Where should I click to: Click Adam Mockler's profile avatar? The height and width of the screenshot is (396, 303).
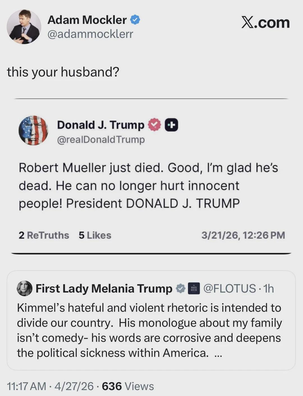[24, 27]
